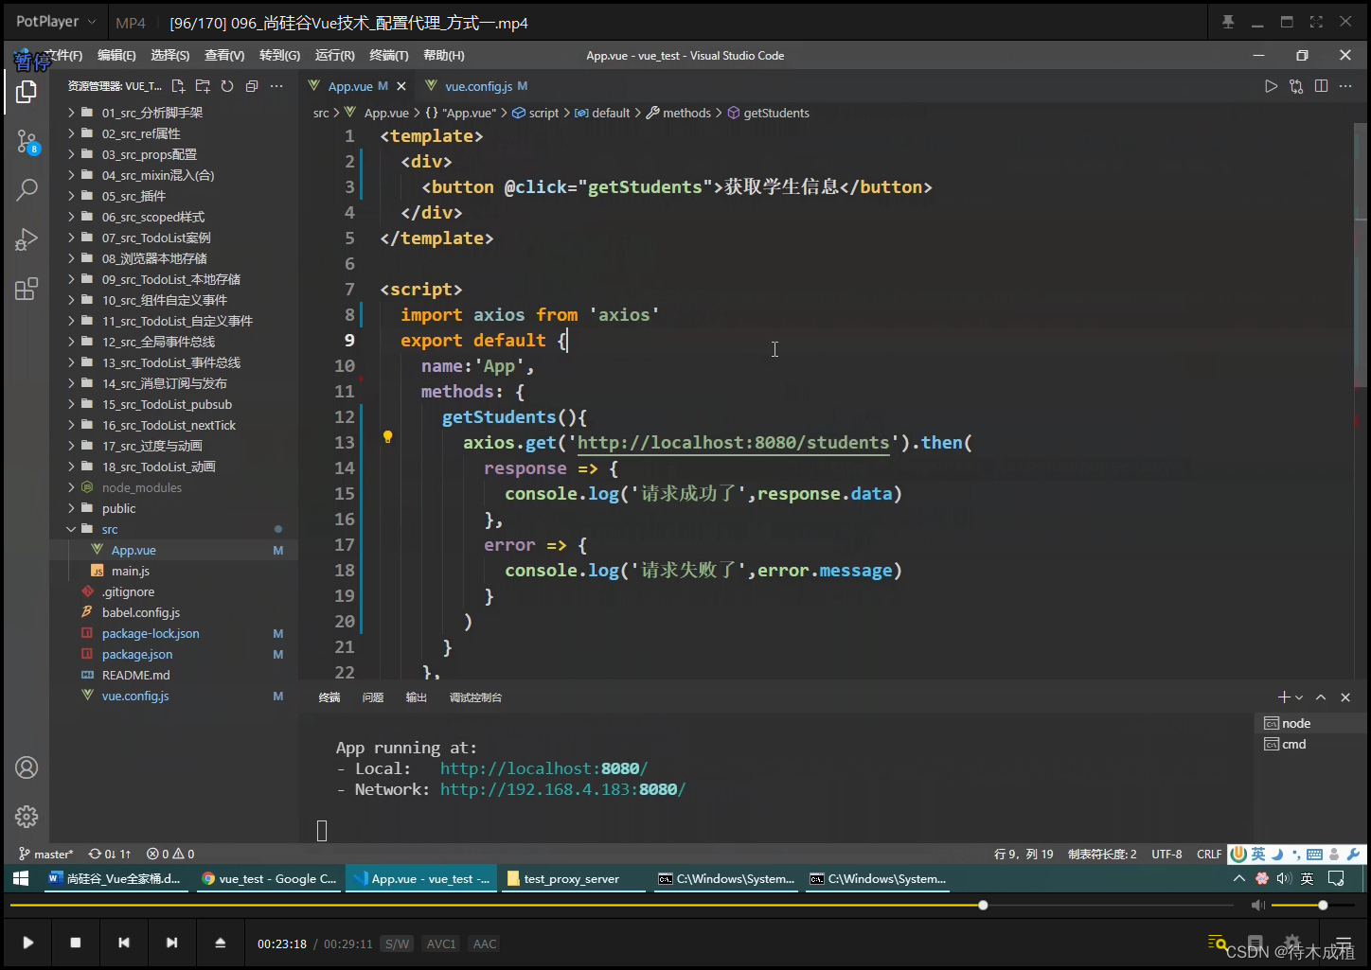Open PotPlayer main menu dropdown
This screenshot has height=970, width=1371.
pyautogui.click(x=56, y=21)
